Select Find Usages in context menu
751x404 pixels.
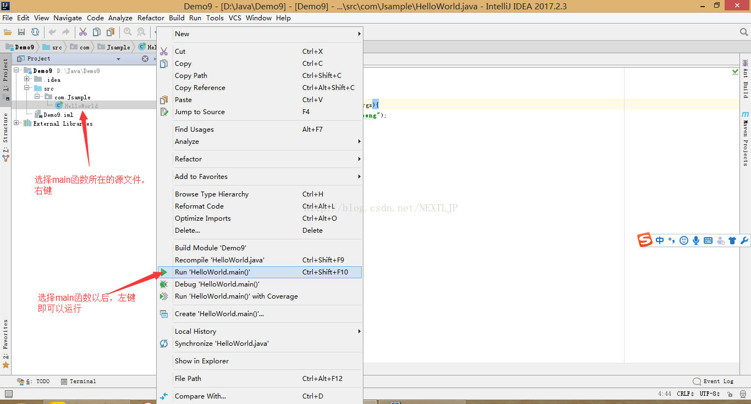pyautogui.click(x=259, y=130)
